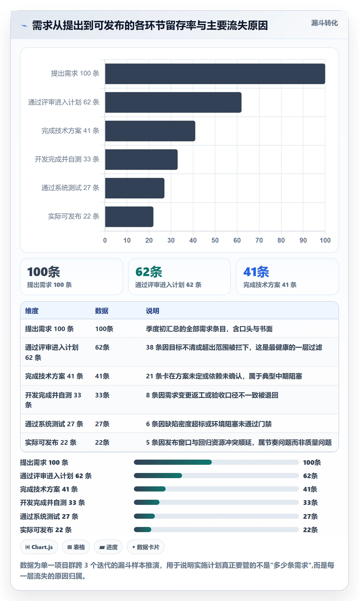Click the 33条 cell in the table
The height and width of the screenshot is (601, 359).
tap(102, 395)
